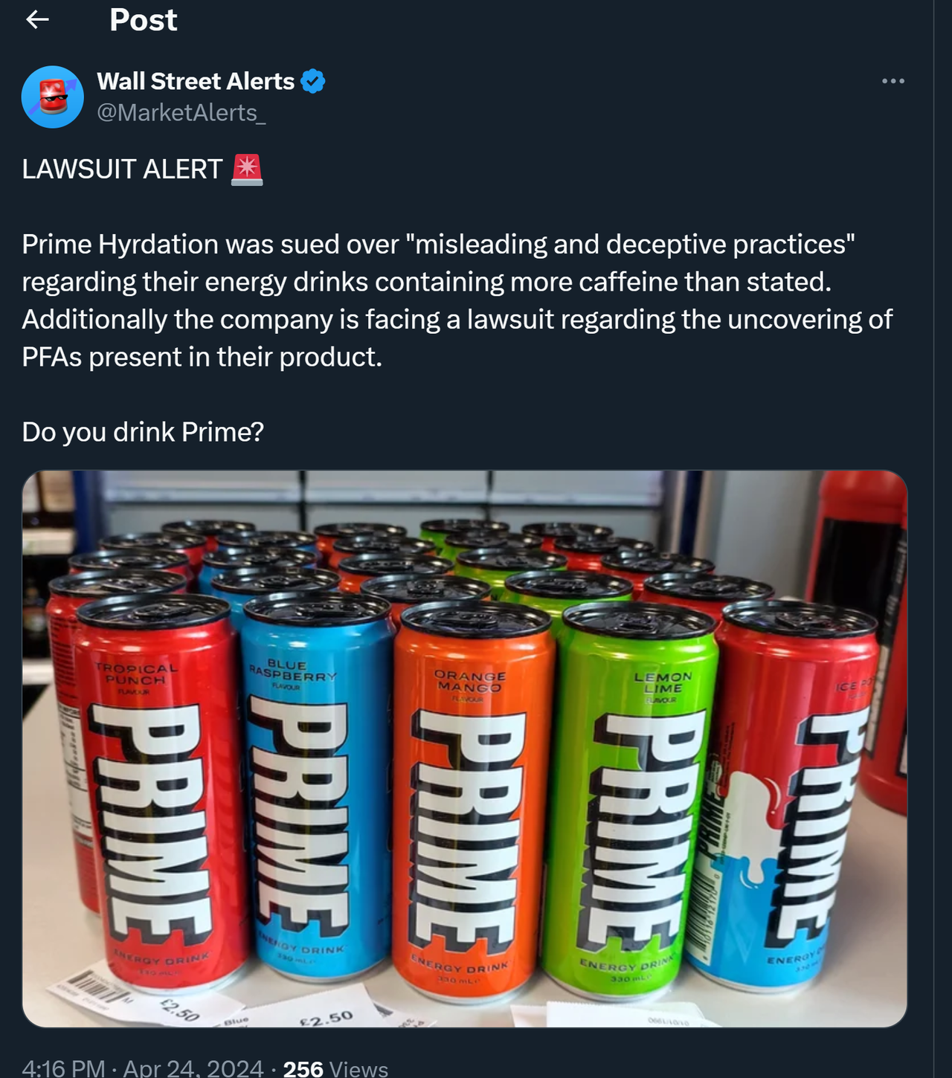
Task: Open the 4:16 PM Apr 24, 2024 timestamp
Action: click(x=143, y=1068)
